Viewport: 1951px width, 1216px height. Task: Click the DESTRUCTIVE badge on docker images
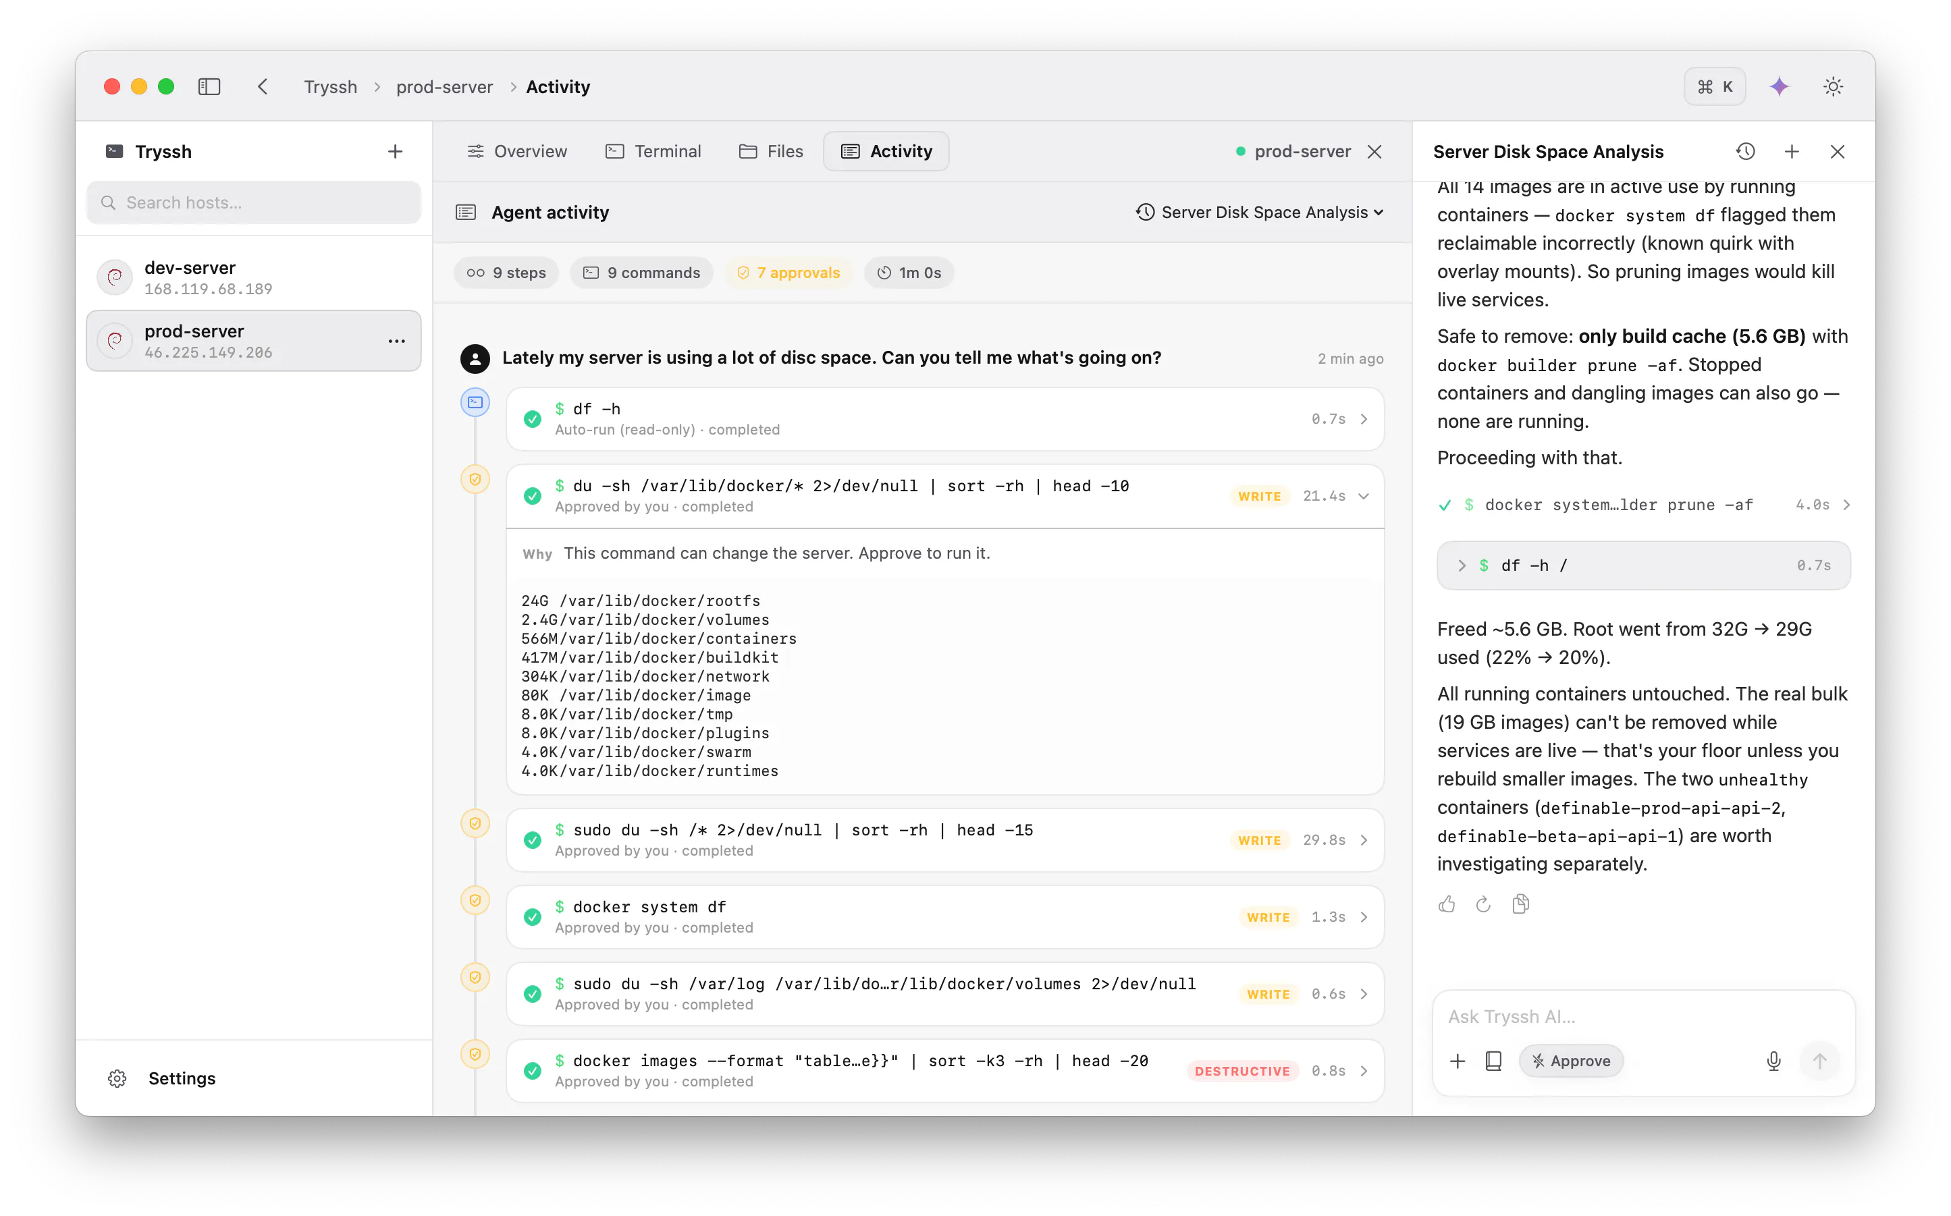(1241, 1070)
